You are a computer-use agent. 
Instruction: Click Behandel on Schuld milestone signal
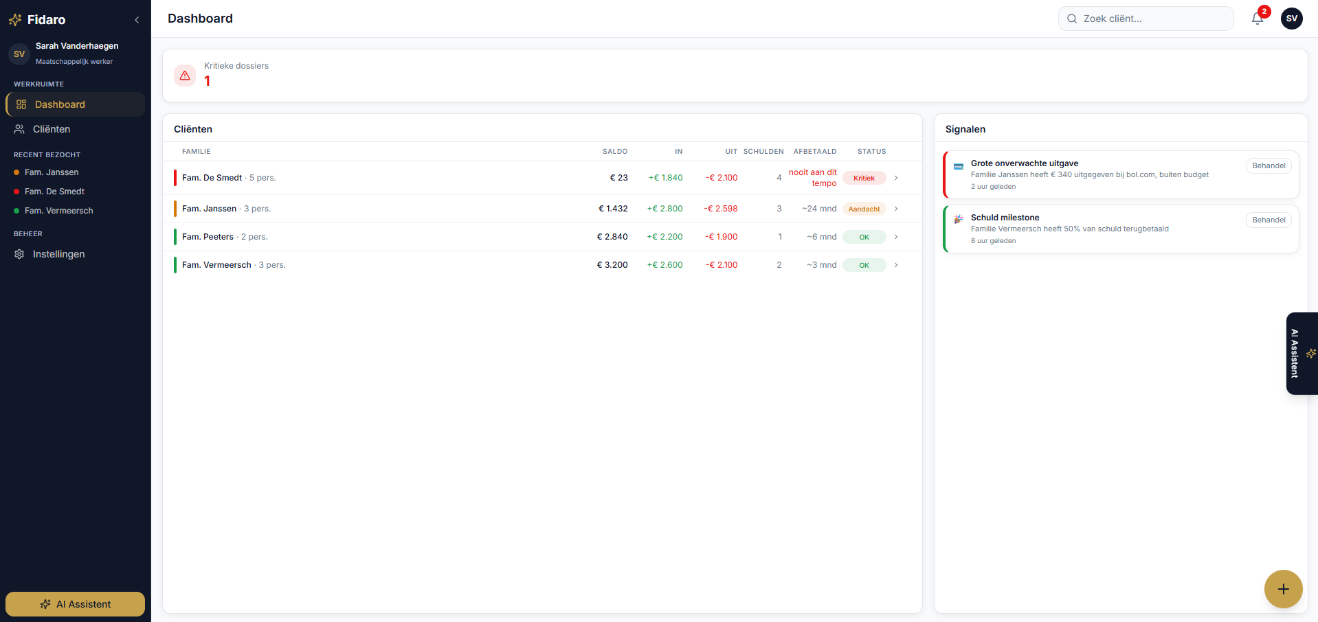pyautogui.click(x=1269, y=220)
